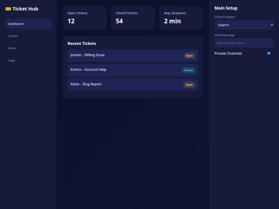Image resolution: width=279 pixels, height=209 pixels.
Task: Select the Closed Tickets stat card
Action: coord(133,18)
